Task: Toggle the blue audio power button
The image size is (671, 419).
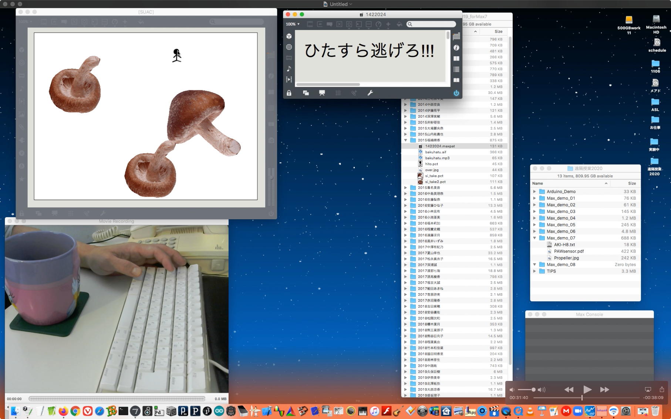Action: tap(456, 93)
